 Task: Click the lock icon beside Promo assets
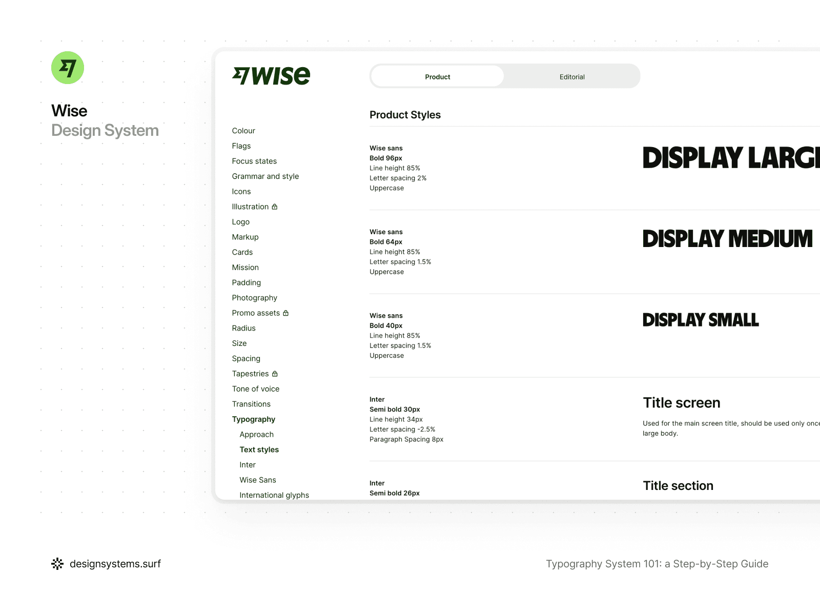click(x=286, y=313)
